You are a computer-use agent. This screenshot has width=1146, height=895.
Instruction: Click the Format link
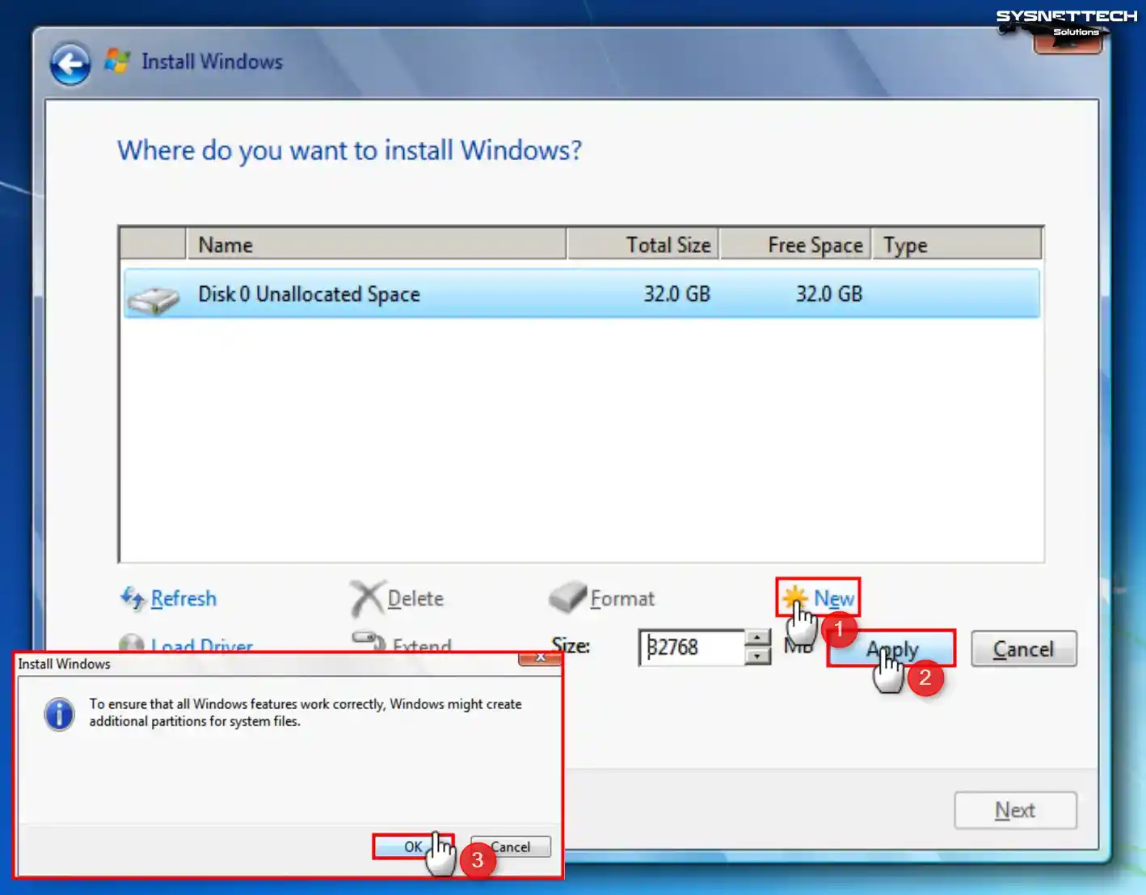(x=622, y=598)
